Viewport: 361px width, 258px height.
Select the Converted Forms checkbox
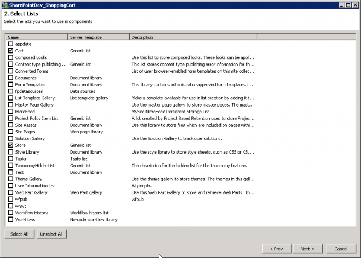(10, 71)
